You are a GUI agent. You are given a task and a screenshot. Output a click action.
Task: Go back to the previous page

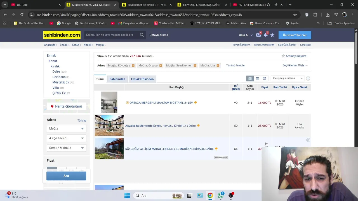(5, 15)
